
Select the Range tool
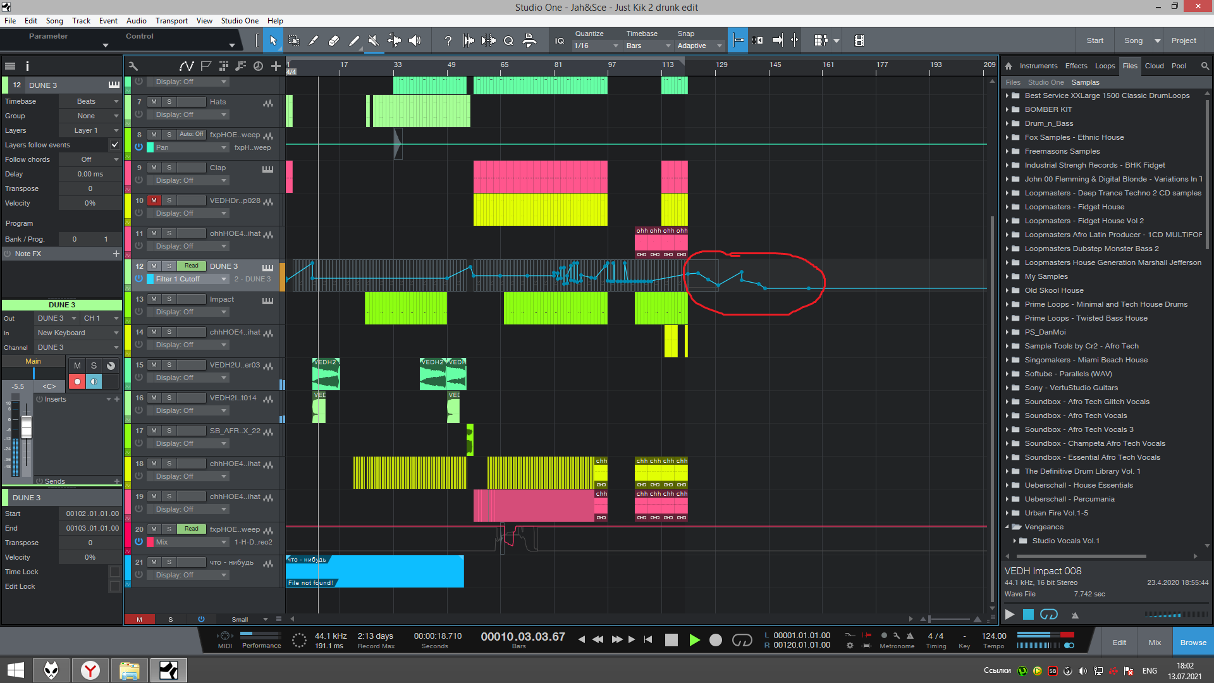click(293, 40)
